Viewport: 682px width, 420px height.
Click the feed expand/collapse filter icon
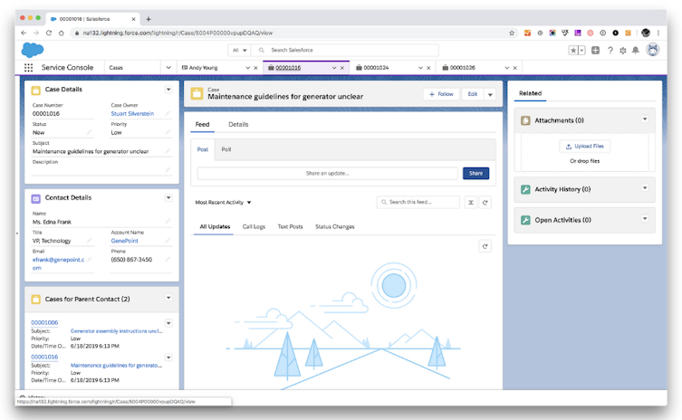pos(471,203)
